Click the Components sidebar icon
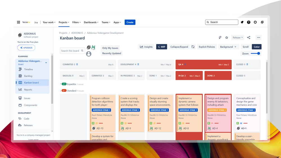 (x=20, y=105)
